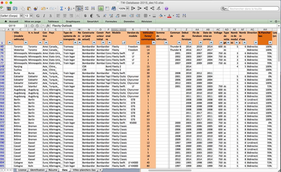Image resolution: width=281 pixels, height=172 pixels.
Task: Open the borders grid icon
Action: pyautogui.click(x=146, y=16)
